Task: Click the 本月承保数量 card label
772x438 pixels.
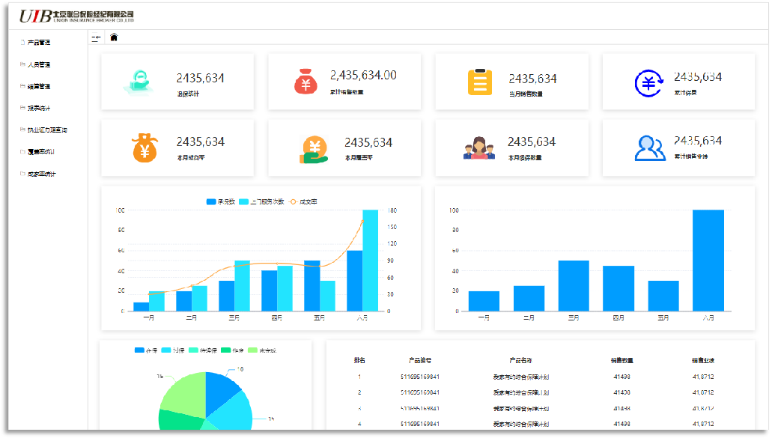Action: tap(525, 158)
